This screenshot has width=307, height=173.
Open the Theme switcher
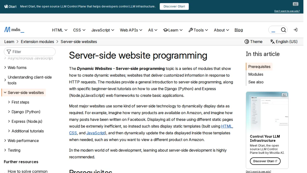(x=253, y=42)
